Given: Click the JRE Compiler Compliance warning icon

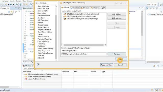Looking at the screenshot, I should [26, 74].
